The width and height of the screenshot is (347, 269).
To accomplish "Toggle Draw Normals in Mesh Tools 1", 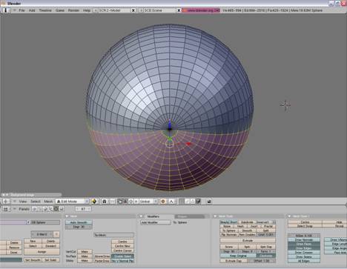I will click(x=304, y=239).
